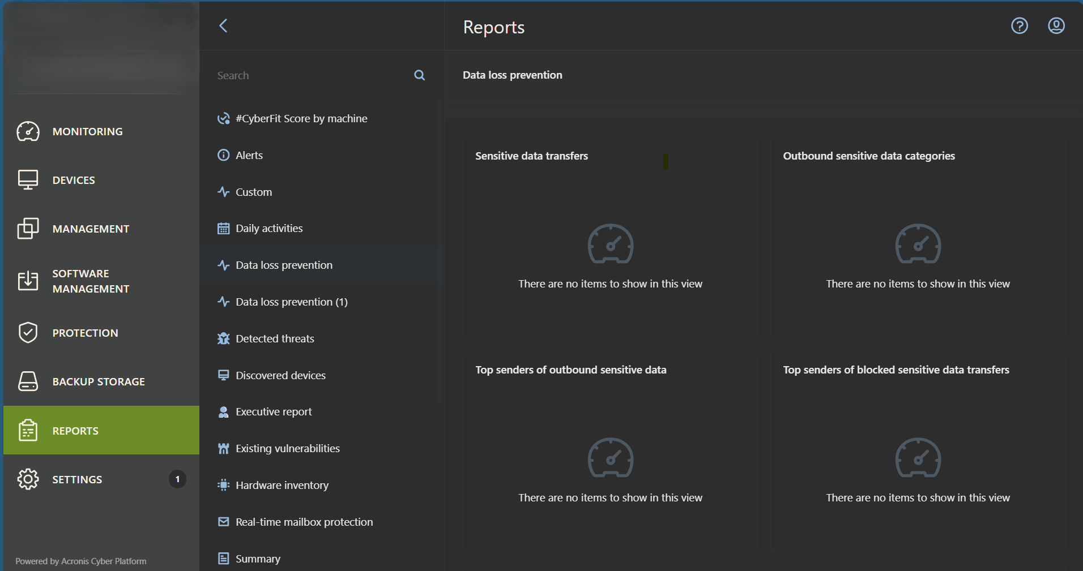Screen dimensions: 1083x571
Task: Click the Protection shield icon
Action: tap(28, 333)
